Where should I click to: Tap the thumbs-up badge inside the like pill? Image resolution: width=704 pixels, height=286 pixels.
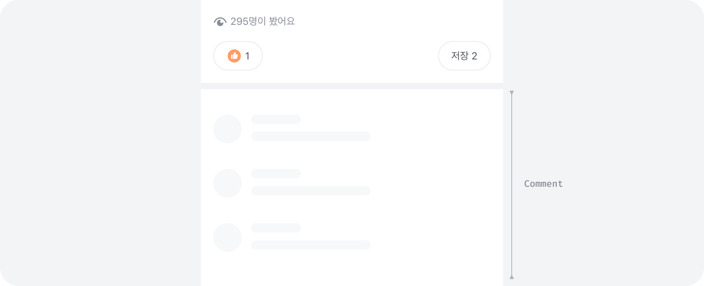[x=234, y=56]
